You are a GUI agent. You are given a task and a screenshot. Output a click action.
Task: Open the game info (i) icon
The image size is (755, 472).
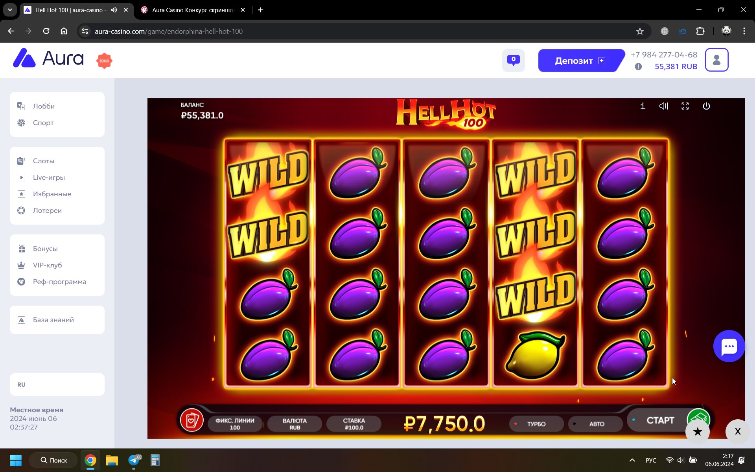(x=643, y=106)
